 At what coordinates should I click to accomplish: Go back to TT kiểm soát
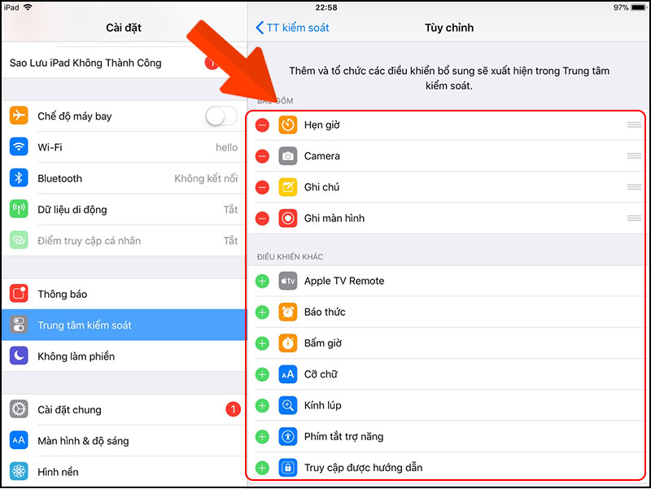(292, 28)
